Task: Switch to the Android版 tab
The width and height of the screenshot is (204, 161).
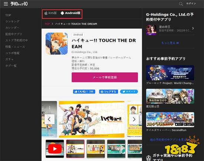Action: (70, 13)
